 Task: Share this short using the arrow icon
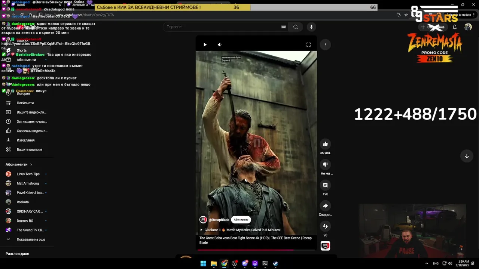tap(325, 206)
